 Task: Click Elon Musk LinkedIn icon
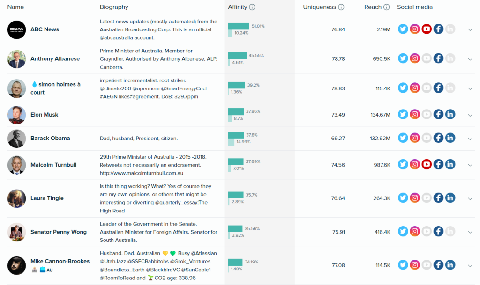pyautogui.click(x=450, y=114)
